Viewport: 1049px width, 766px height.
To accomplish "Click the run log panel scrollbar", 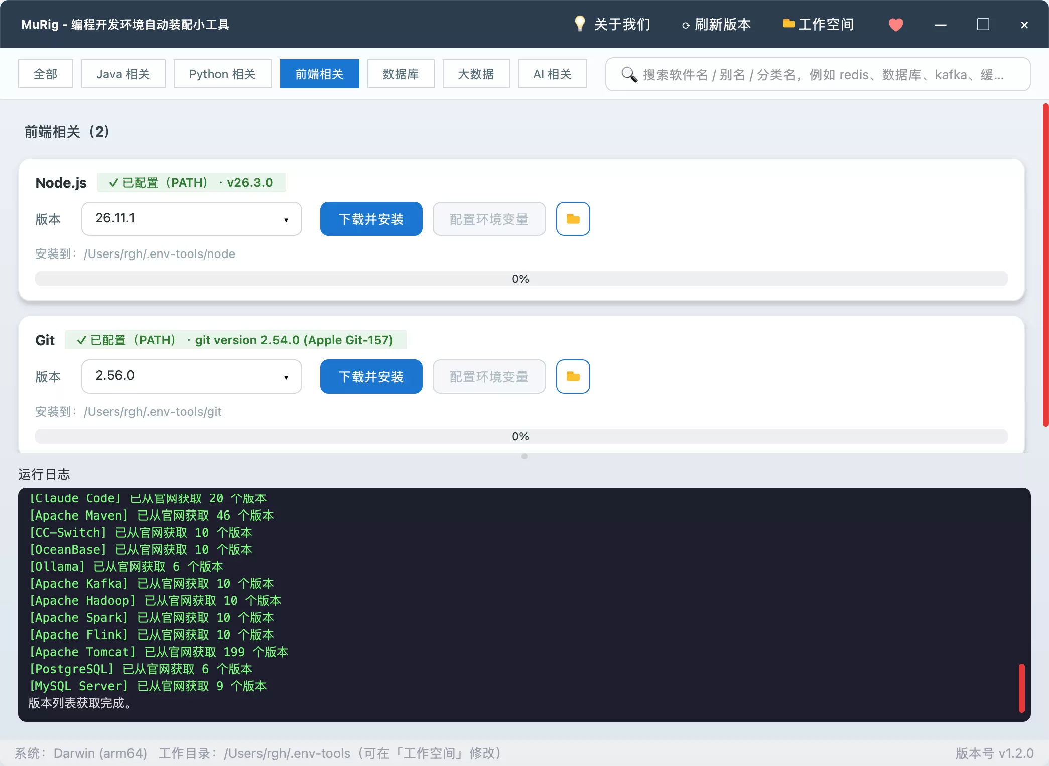I will [1021, 688].
